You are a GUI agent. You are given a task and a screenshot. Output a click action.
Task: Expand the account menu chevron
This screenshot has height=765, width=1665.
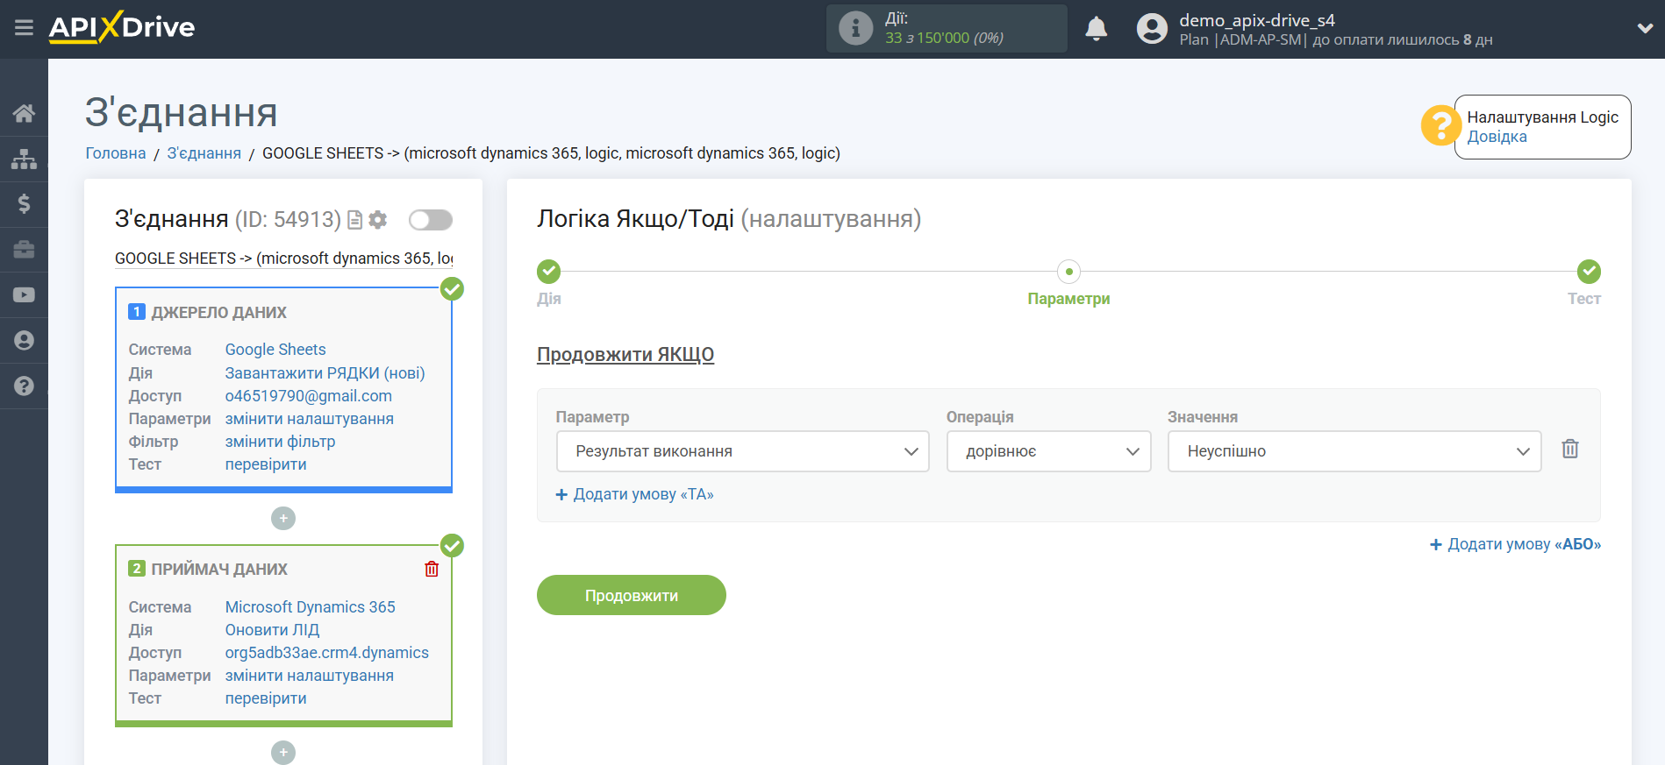tap(1645, 29)
